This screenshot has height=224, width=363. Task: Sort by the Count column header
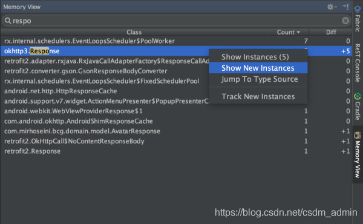coord(288,32)
